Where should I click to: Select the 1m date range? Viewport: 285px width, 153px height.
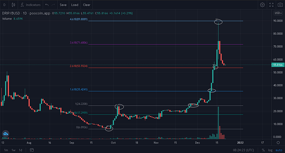(x=6, y=150)
